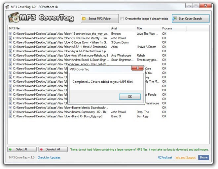
Task: Click the title bar application icon
Action: [7, 7]
